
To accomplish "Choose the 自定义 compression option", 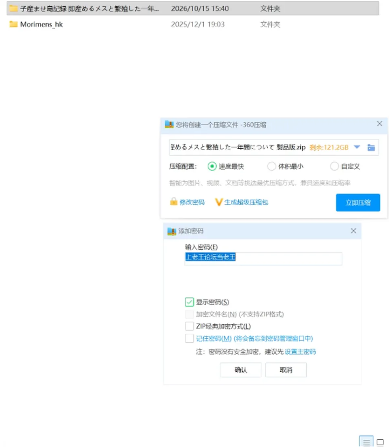I will [x=334, y=166].
